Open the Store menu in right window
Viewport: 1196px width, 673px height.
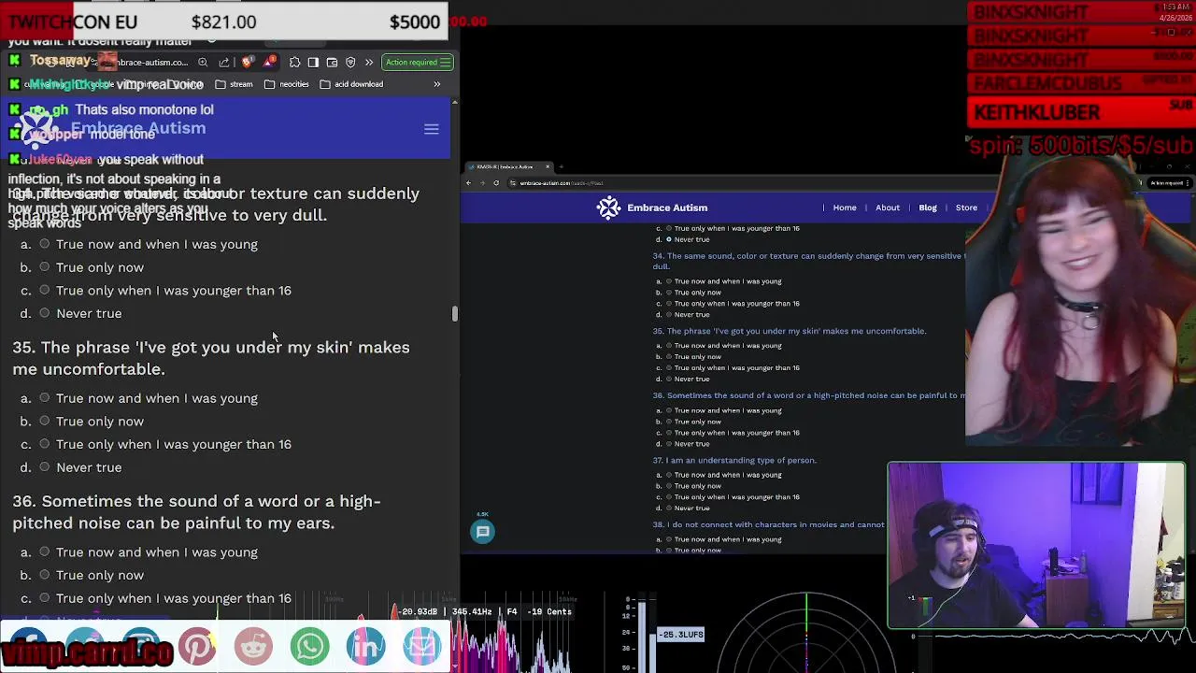(966, 208)
